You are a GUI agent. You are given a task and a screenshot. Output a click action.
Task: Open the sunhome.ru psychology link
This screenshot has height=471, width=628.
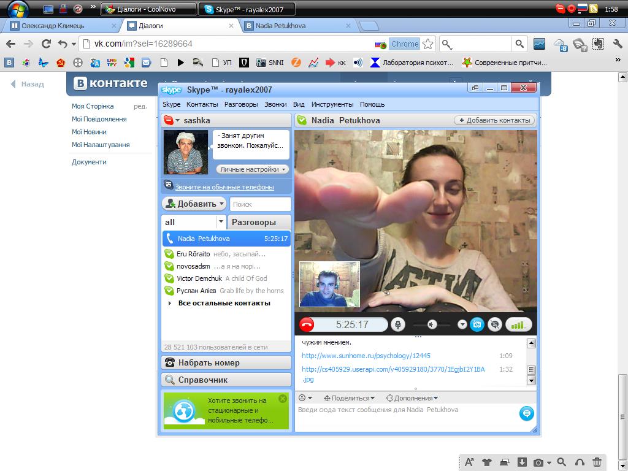point(366,356)
